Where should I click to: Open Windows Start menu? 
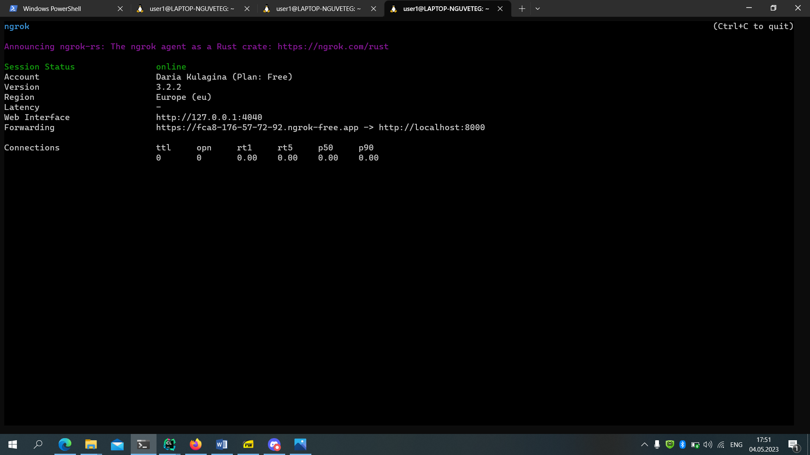(x=13, y=444)
